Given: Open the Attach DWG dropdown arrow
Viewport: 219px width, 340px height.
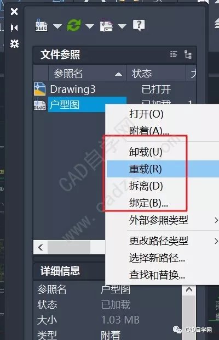Looking at the screenshot, I should pyautogui.click(x=57, y=26).
